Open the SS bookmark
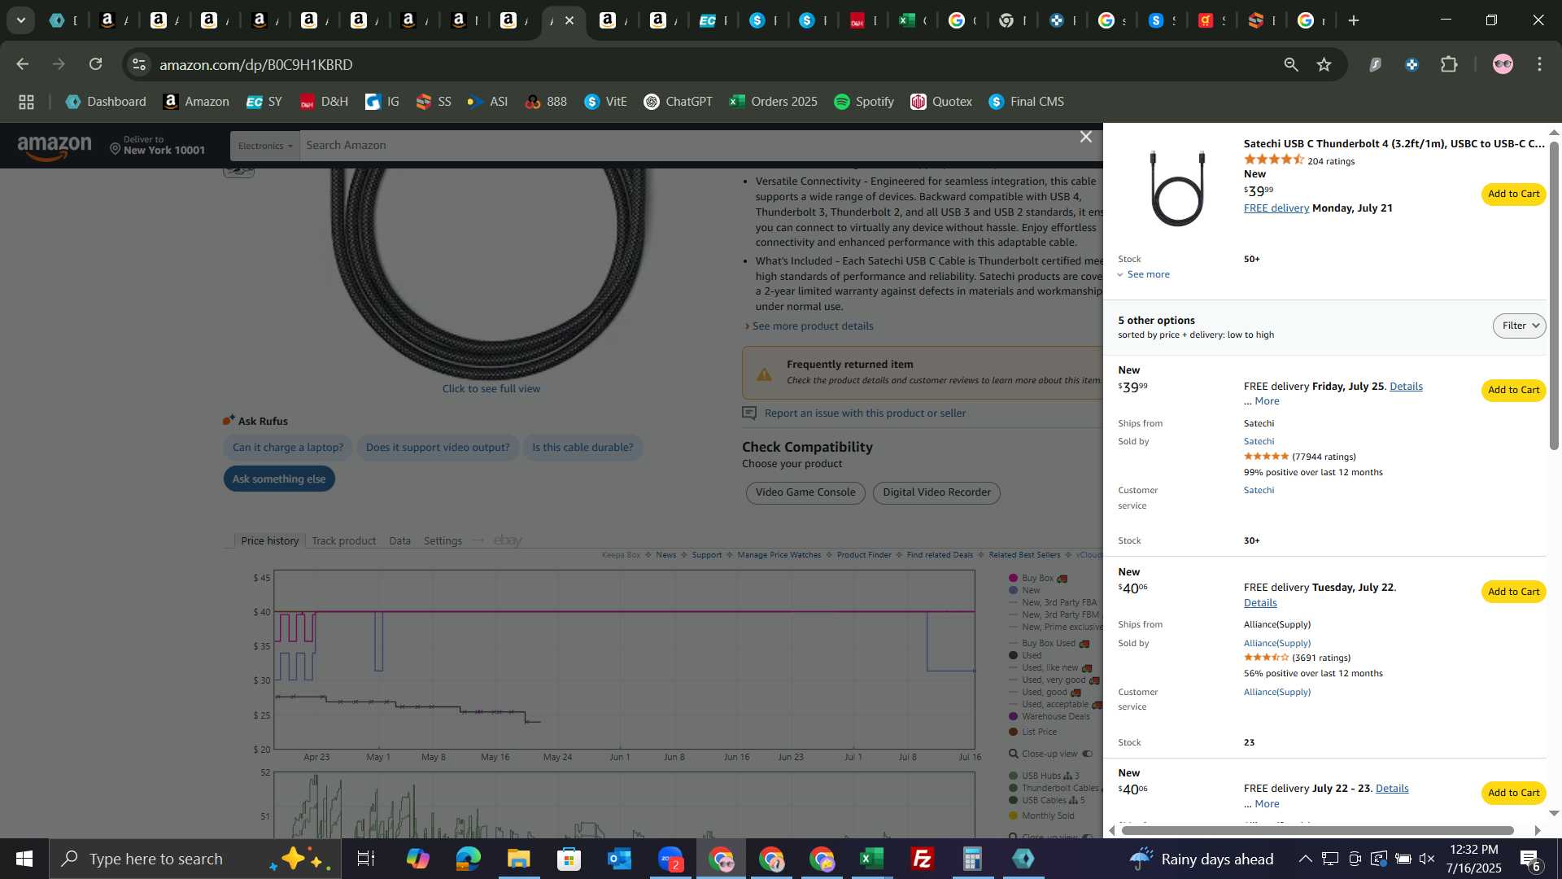Image resolution: width=1562 pixels, height=879 pixels. point(434,102)
